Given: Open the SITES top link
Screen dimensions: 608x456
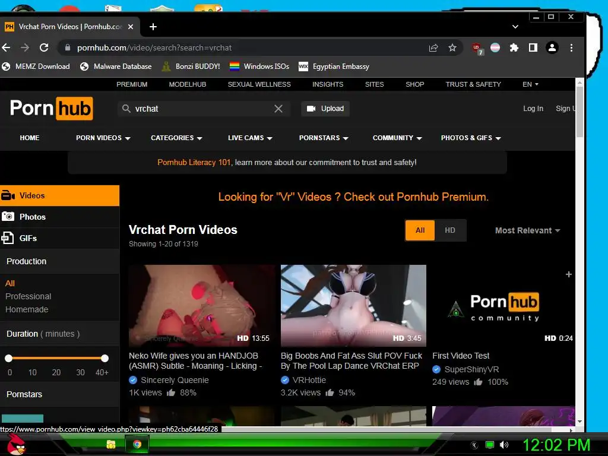Looking at the screenshot, I should pyautogui.click(x=374, y=84).
